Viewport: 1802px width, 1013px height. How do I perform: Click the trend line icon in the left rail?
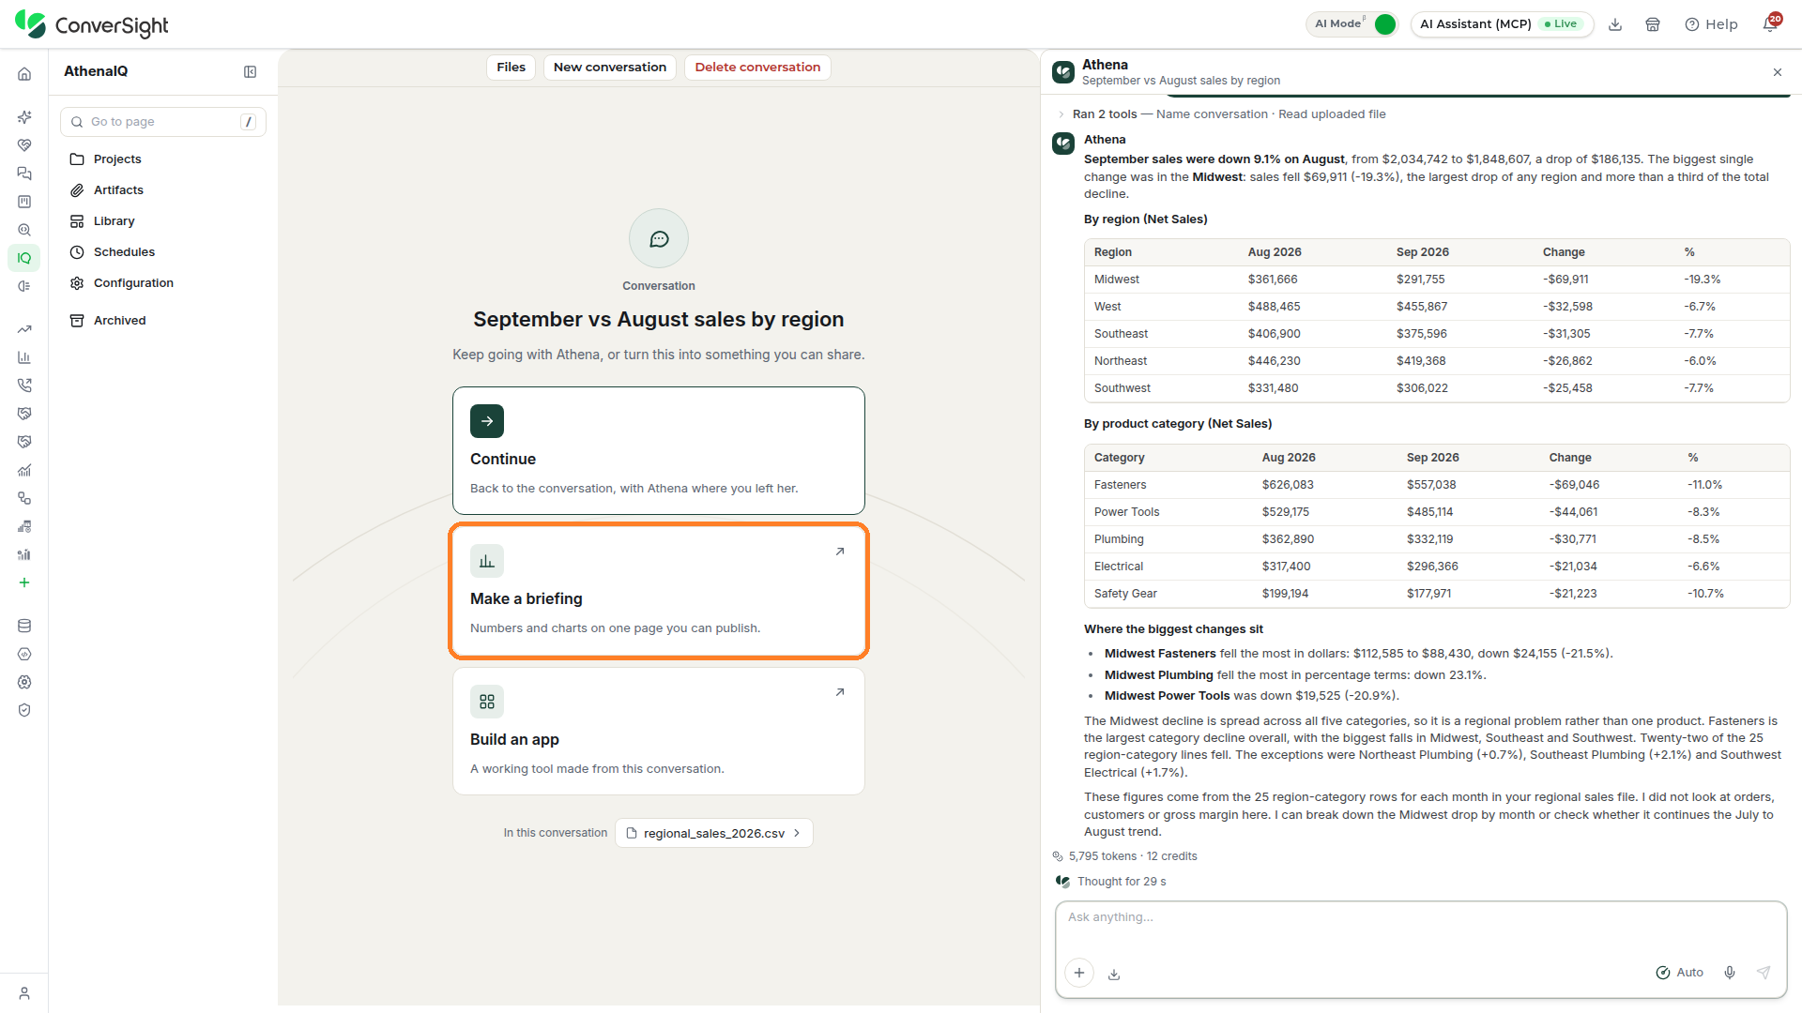click(x=24, y=329)
